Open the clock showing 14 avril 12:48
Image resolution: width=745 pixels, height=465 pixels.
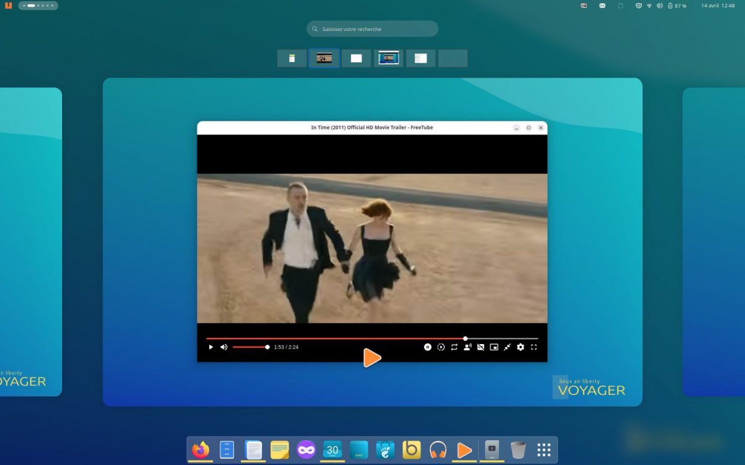[718, 6]
